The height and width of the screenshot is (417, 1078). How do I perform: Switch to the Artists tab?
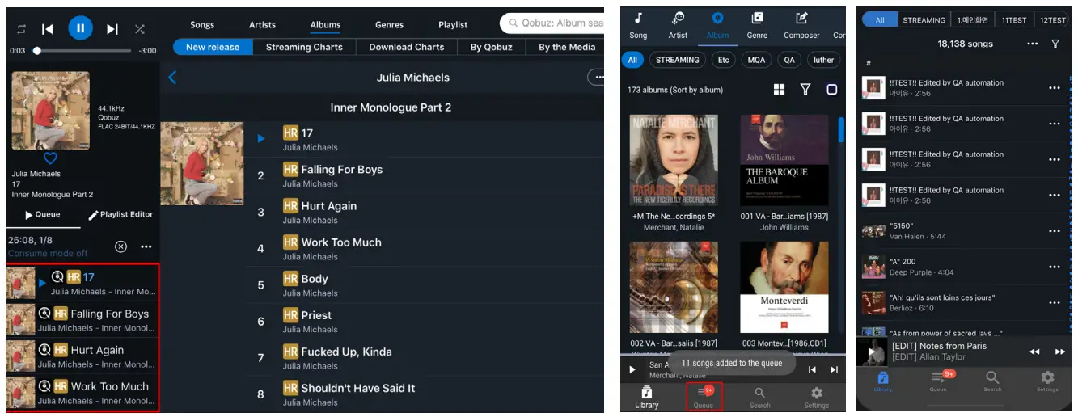click(x=262, y=25)
